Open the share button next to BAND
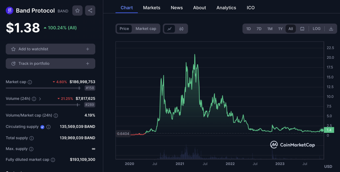 click(x=90, y=10)
